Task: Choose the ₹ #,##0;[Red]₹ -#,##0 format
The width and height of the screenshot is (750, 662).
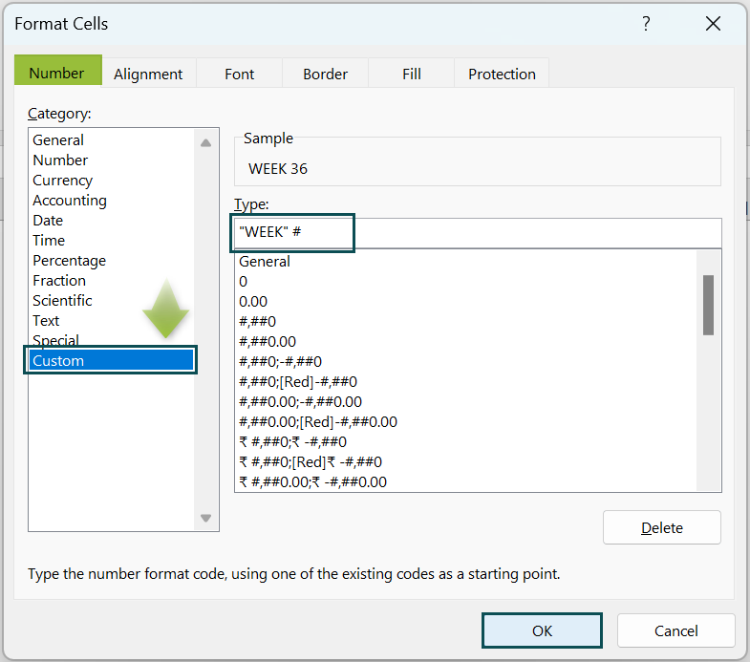Action: click(x=466, y=462)
